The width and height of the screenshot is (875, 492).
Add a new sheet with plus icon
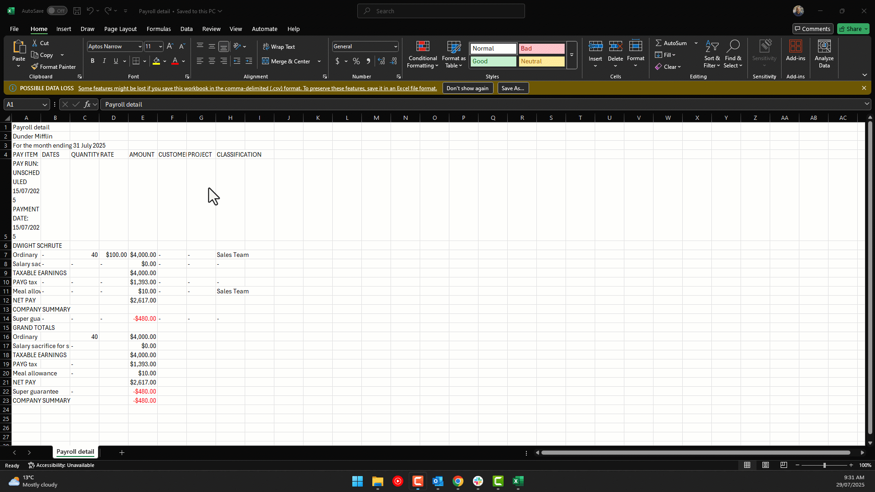[x=122, y=452]
